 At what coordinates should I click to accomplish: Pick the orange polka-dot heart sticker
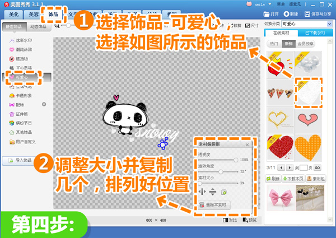point(308,148)
